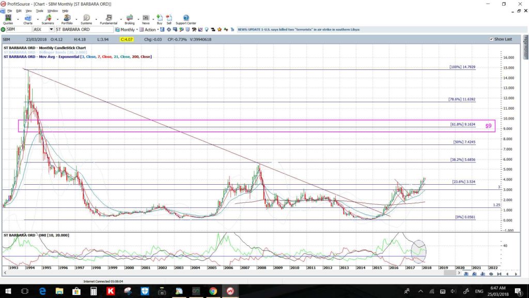529x298 pixels.
Task: Click the hammer tools icon in chart toolbar
Action: (x=194, y=29)
